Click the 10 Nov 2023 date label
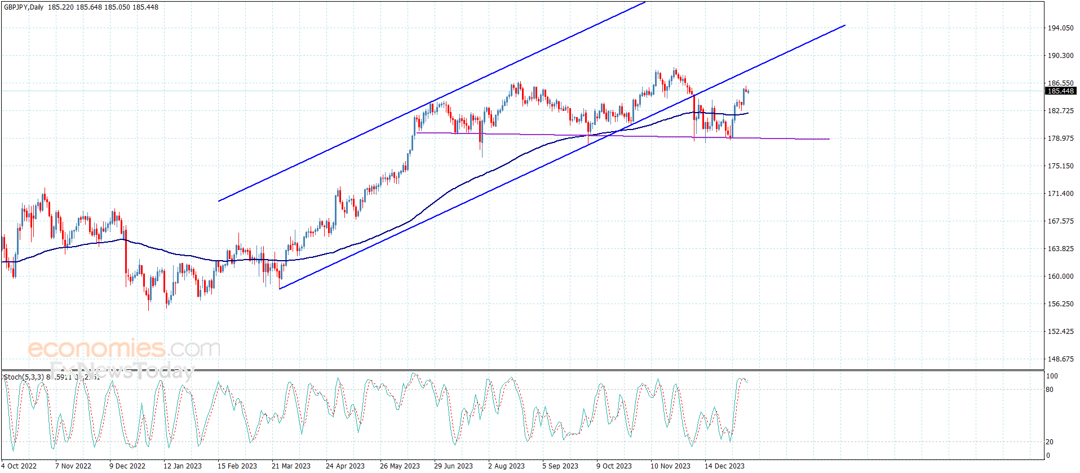This screenshot has height=473, width=1080. coord(670,466)
